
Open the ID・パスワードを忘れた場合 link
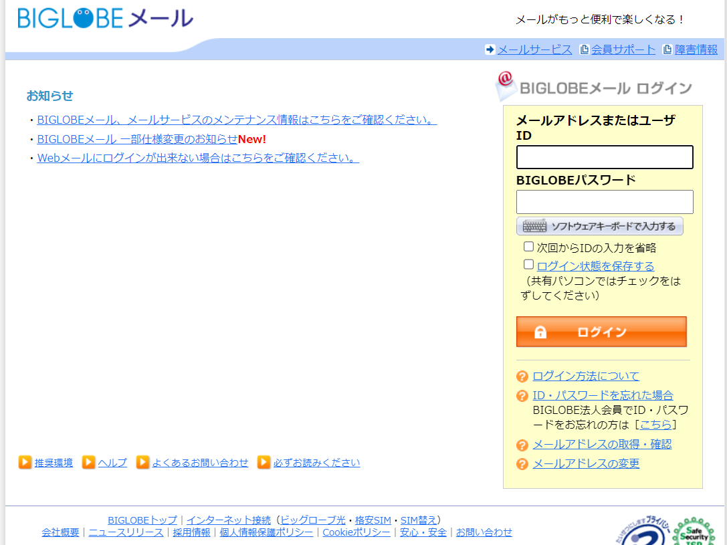pyautogui.click(x=603, y=395)
